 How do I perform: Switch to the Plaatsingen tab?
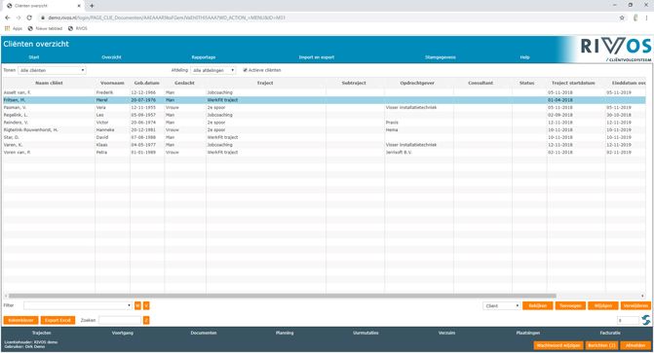(x=528, y=333)
